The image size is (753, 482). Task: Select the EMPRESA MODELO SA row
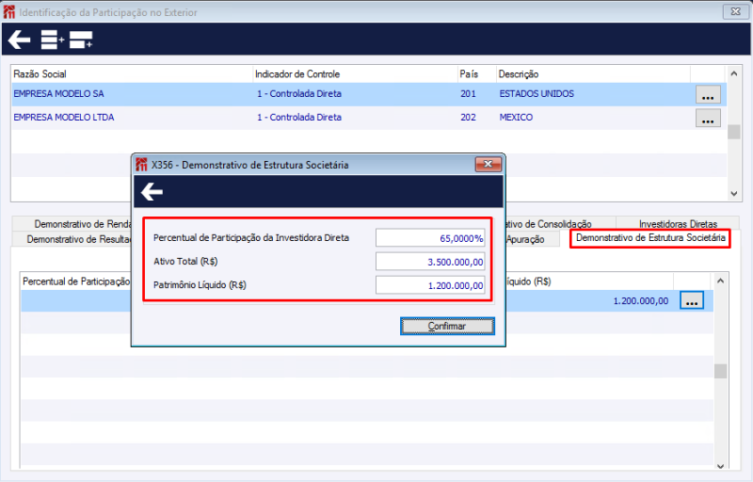click(369, 94)
